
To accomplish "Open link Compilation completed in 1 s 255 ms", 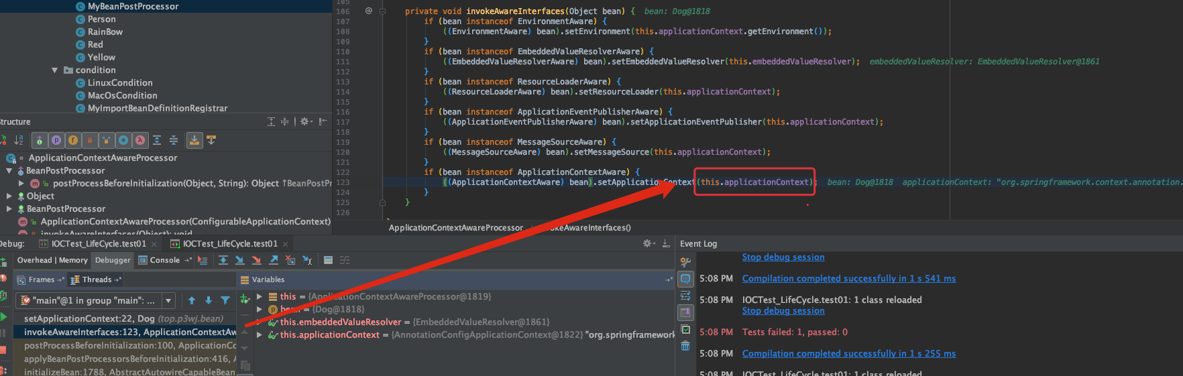I will click(849, 353).
